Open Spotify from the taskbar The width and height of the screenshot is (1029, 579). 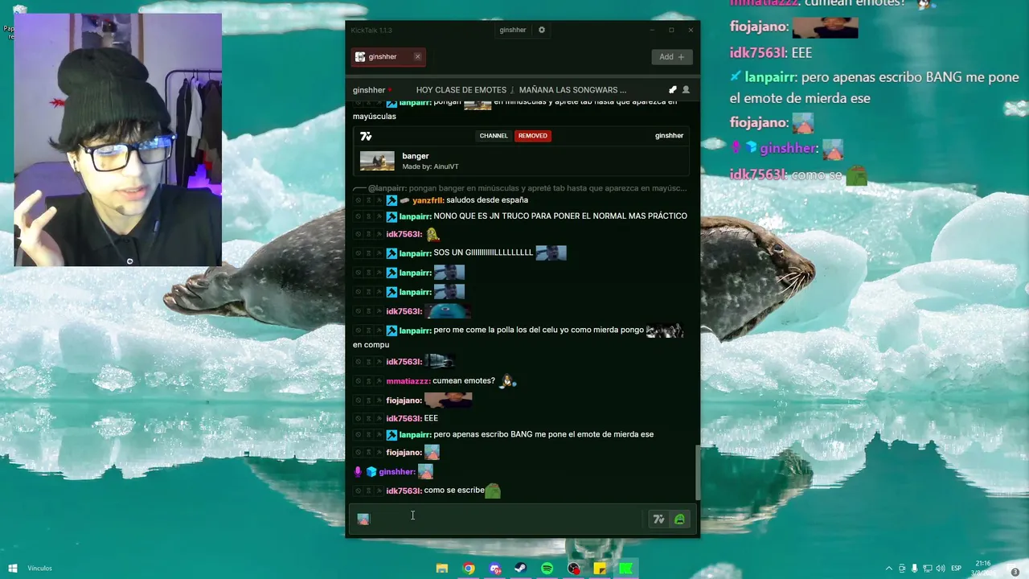click(547, 569)
